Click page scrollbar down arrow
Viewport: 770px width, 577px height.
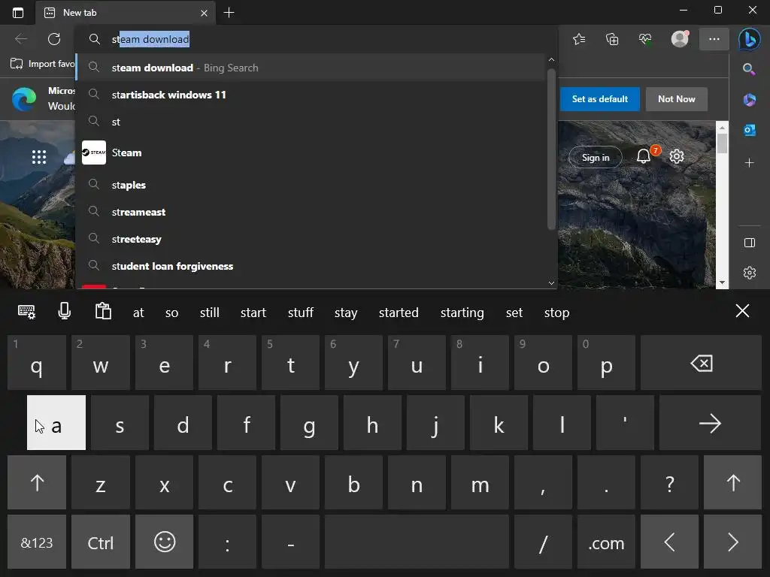point(722,282)
